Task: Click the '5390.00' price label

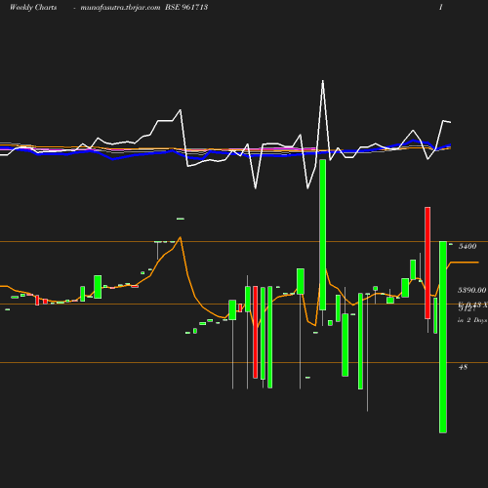Action: click(472, 290)
